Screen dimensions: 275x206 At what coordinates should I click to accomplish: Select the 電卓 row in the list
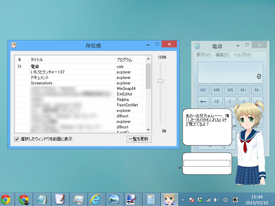(80, 67)
